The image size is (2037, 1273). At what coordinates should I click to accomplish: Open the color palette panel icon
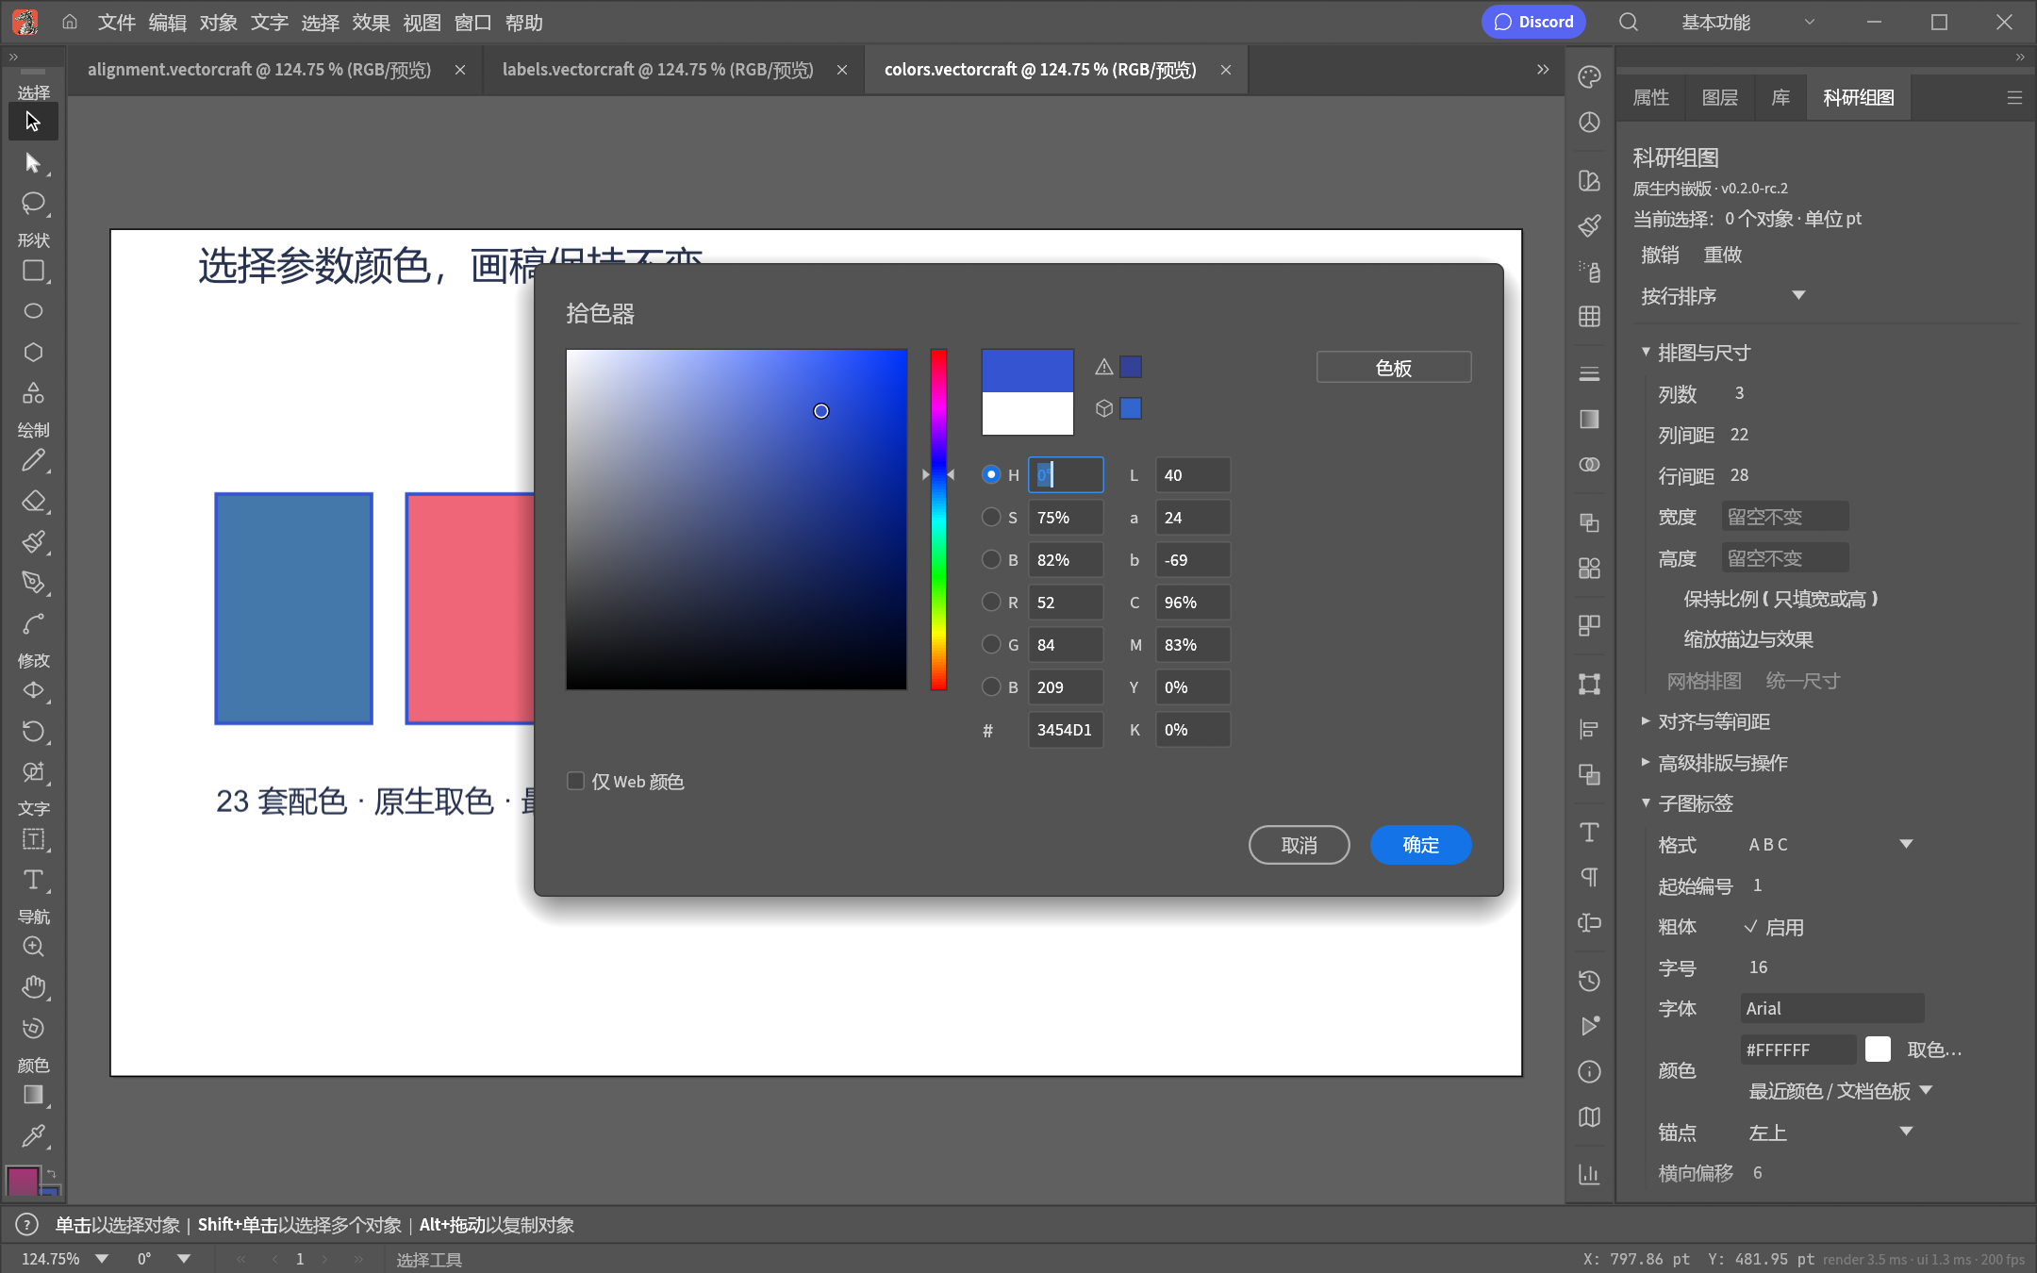1589,77
